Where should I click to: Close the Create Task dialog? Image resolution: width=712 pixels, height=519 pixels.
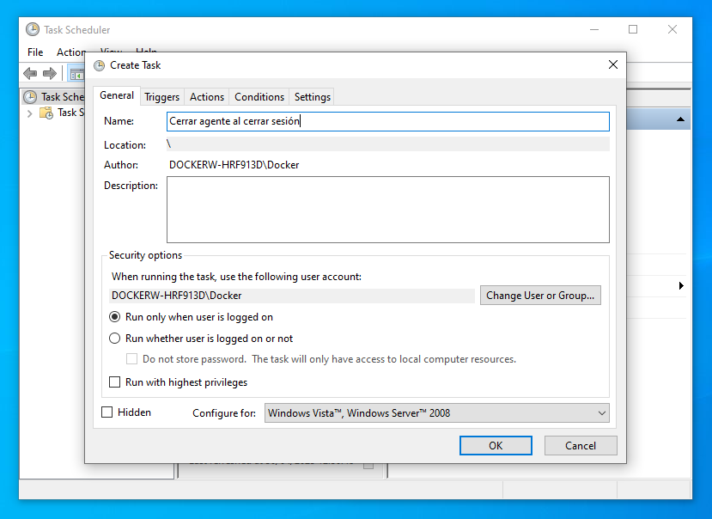pyautogui.click(x=612, y=65)
